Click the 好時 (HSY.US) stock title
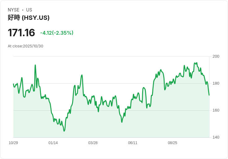228x159 pixels. tap(28, 18)
